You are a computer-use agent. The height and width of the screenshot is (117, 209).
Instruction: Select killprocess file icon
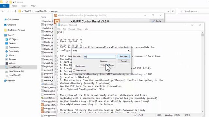point(42,52)
